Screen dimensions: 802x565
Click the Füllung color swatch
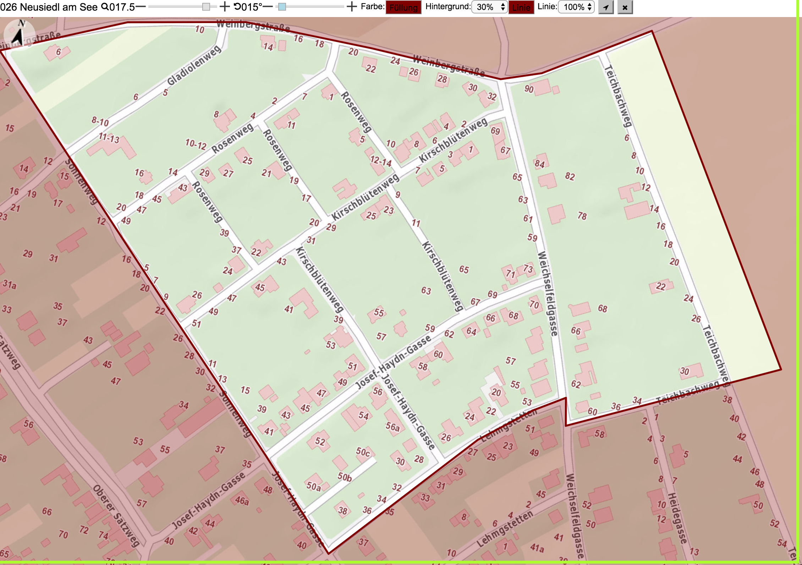403,7
